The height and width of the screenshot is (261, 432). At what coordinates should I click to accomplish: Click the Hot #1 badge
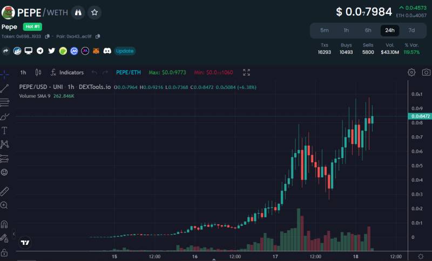32,26
